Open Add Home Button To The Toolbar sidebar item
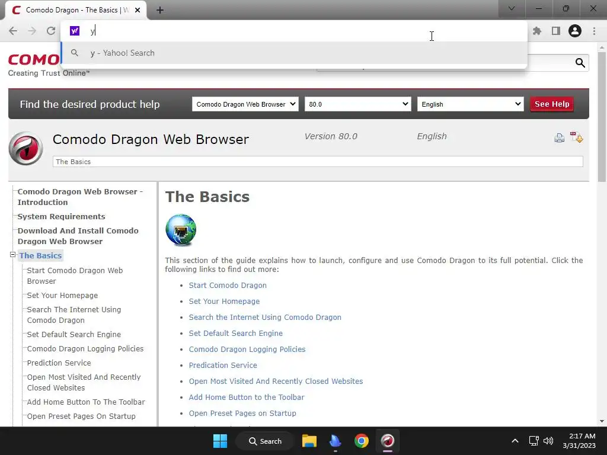Image resolution: width=607 pixels, height=455 pixels. (x=86, y=402)
